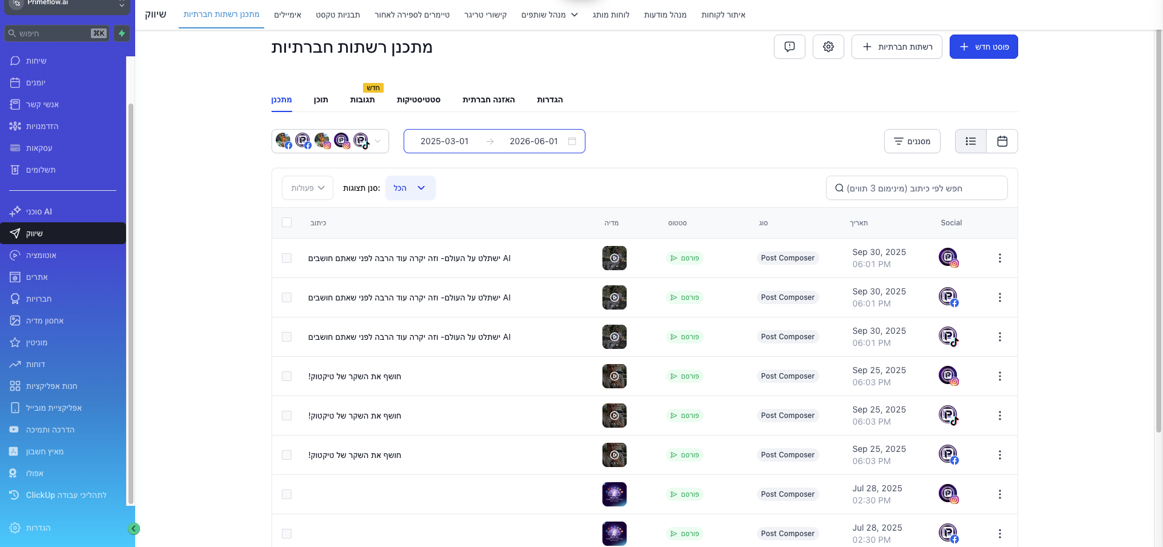Image resolution: width=1163 pixels, height=547 pixels.
Task: Collapse the sidebar with green arrow
Action: (134, 529)
